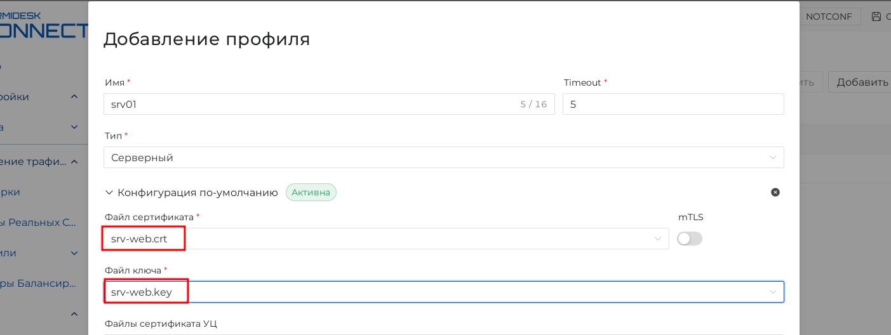Open the Файл сертификата dropdown
This screenshot has width=891, height=335.
point(386,239)
